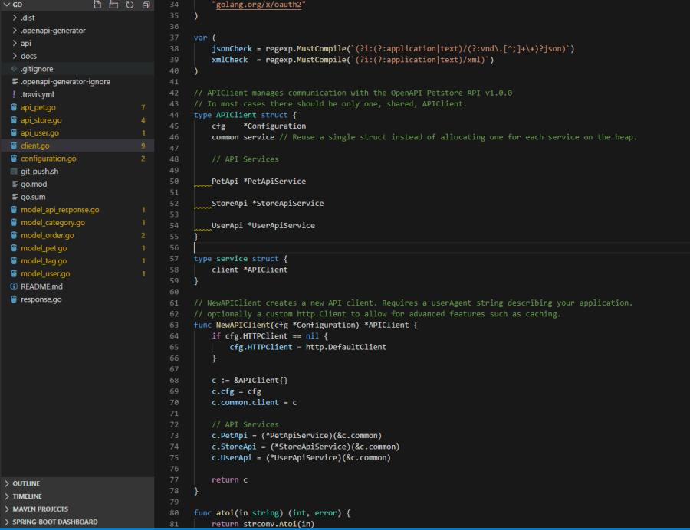This screenshot has height=530, width=690.
Task: Refresh the explorer file tree
Action: [x=129, y=5]
